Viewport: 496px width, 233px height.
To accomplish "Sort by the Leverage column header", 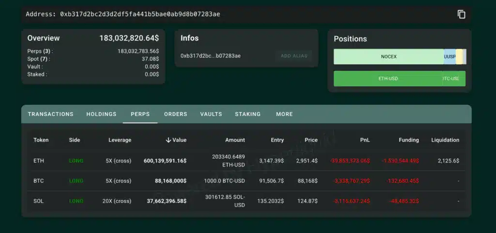I will 120,140.
